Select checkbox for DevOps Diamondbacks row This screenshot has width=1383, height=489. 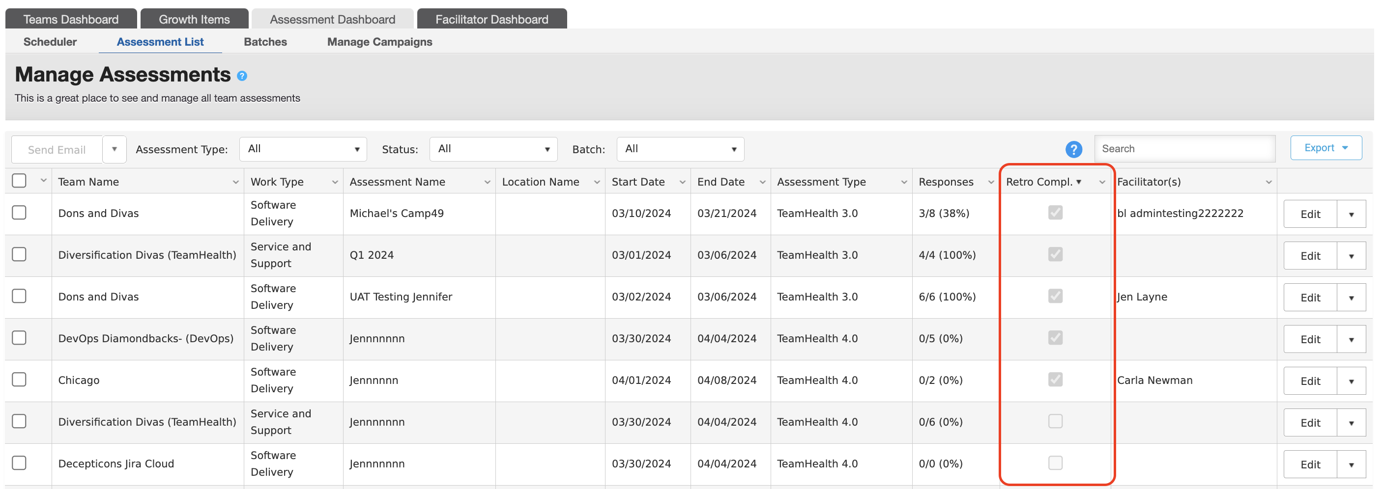pos(19,338)
